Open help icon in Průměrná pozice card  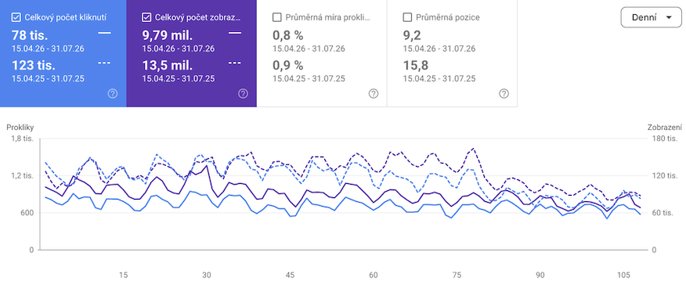pos(504,94)
